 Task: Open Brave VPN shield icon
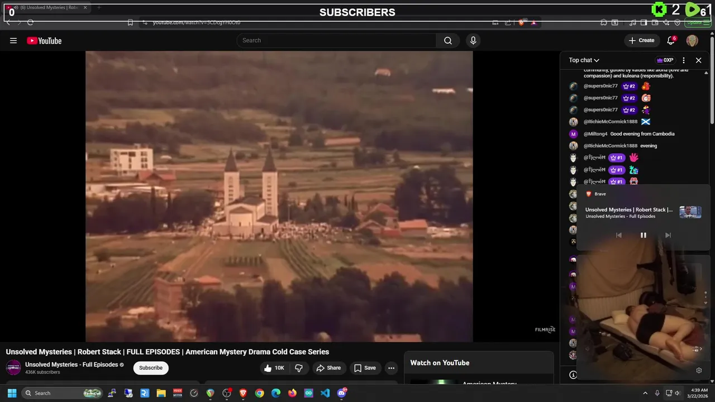coord(678,22)
